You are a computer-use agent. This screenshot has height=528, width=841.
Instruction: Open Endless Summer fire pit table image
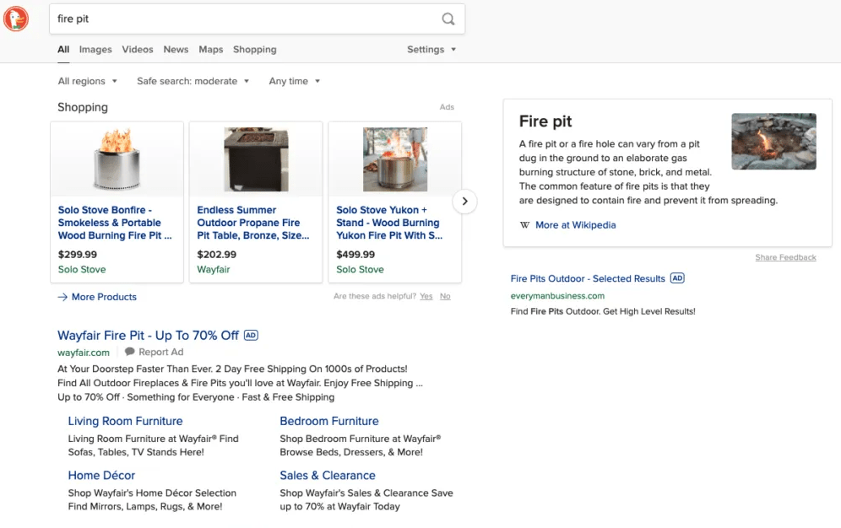click(256, 159)
